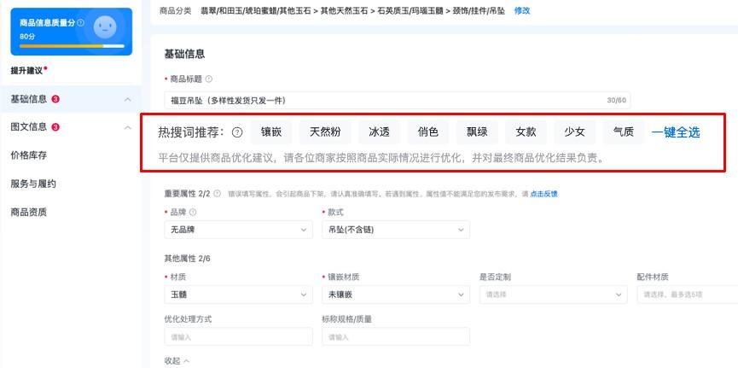Click 修改 link next to product category

click(x=521, y=10)
